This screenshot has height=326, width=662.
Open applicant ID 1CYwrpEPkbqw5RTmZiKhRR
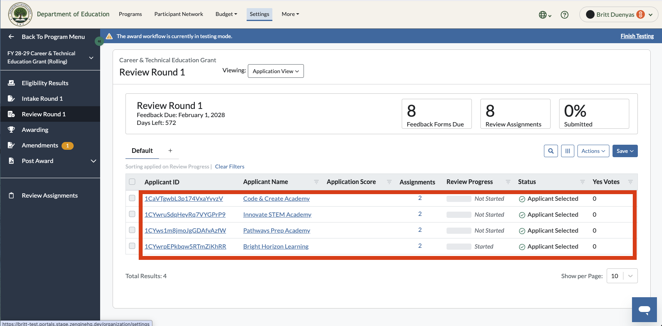185,246
